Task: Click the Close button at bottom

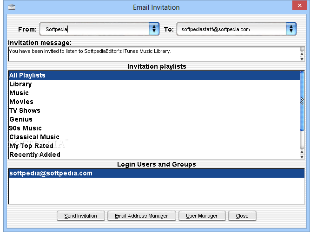Action: point(242,216)
